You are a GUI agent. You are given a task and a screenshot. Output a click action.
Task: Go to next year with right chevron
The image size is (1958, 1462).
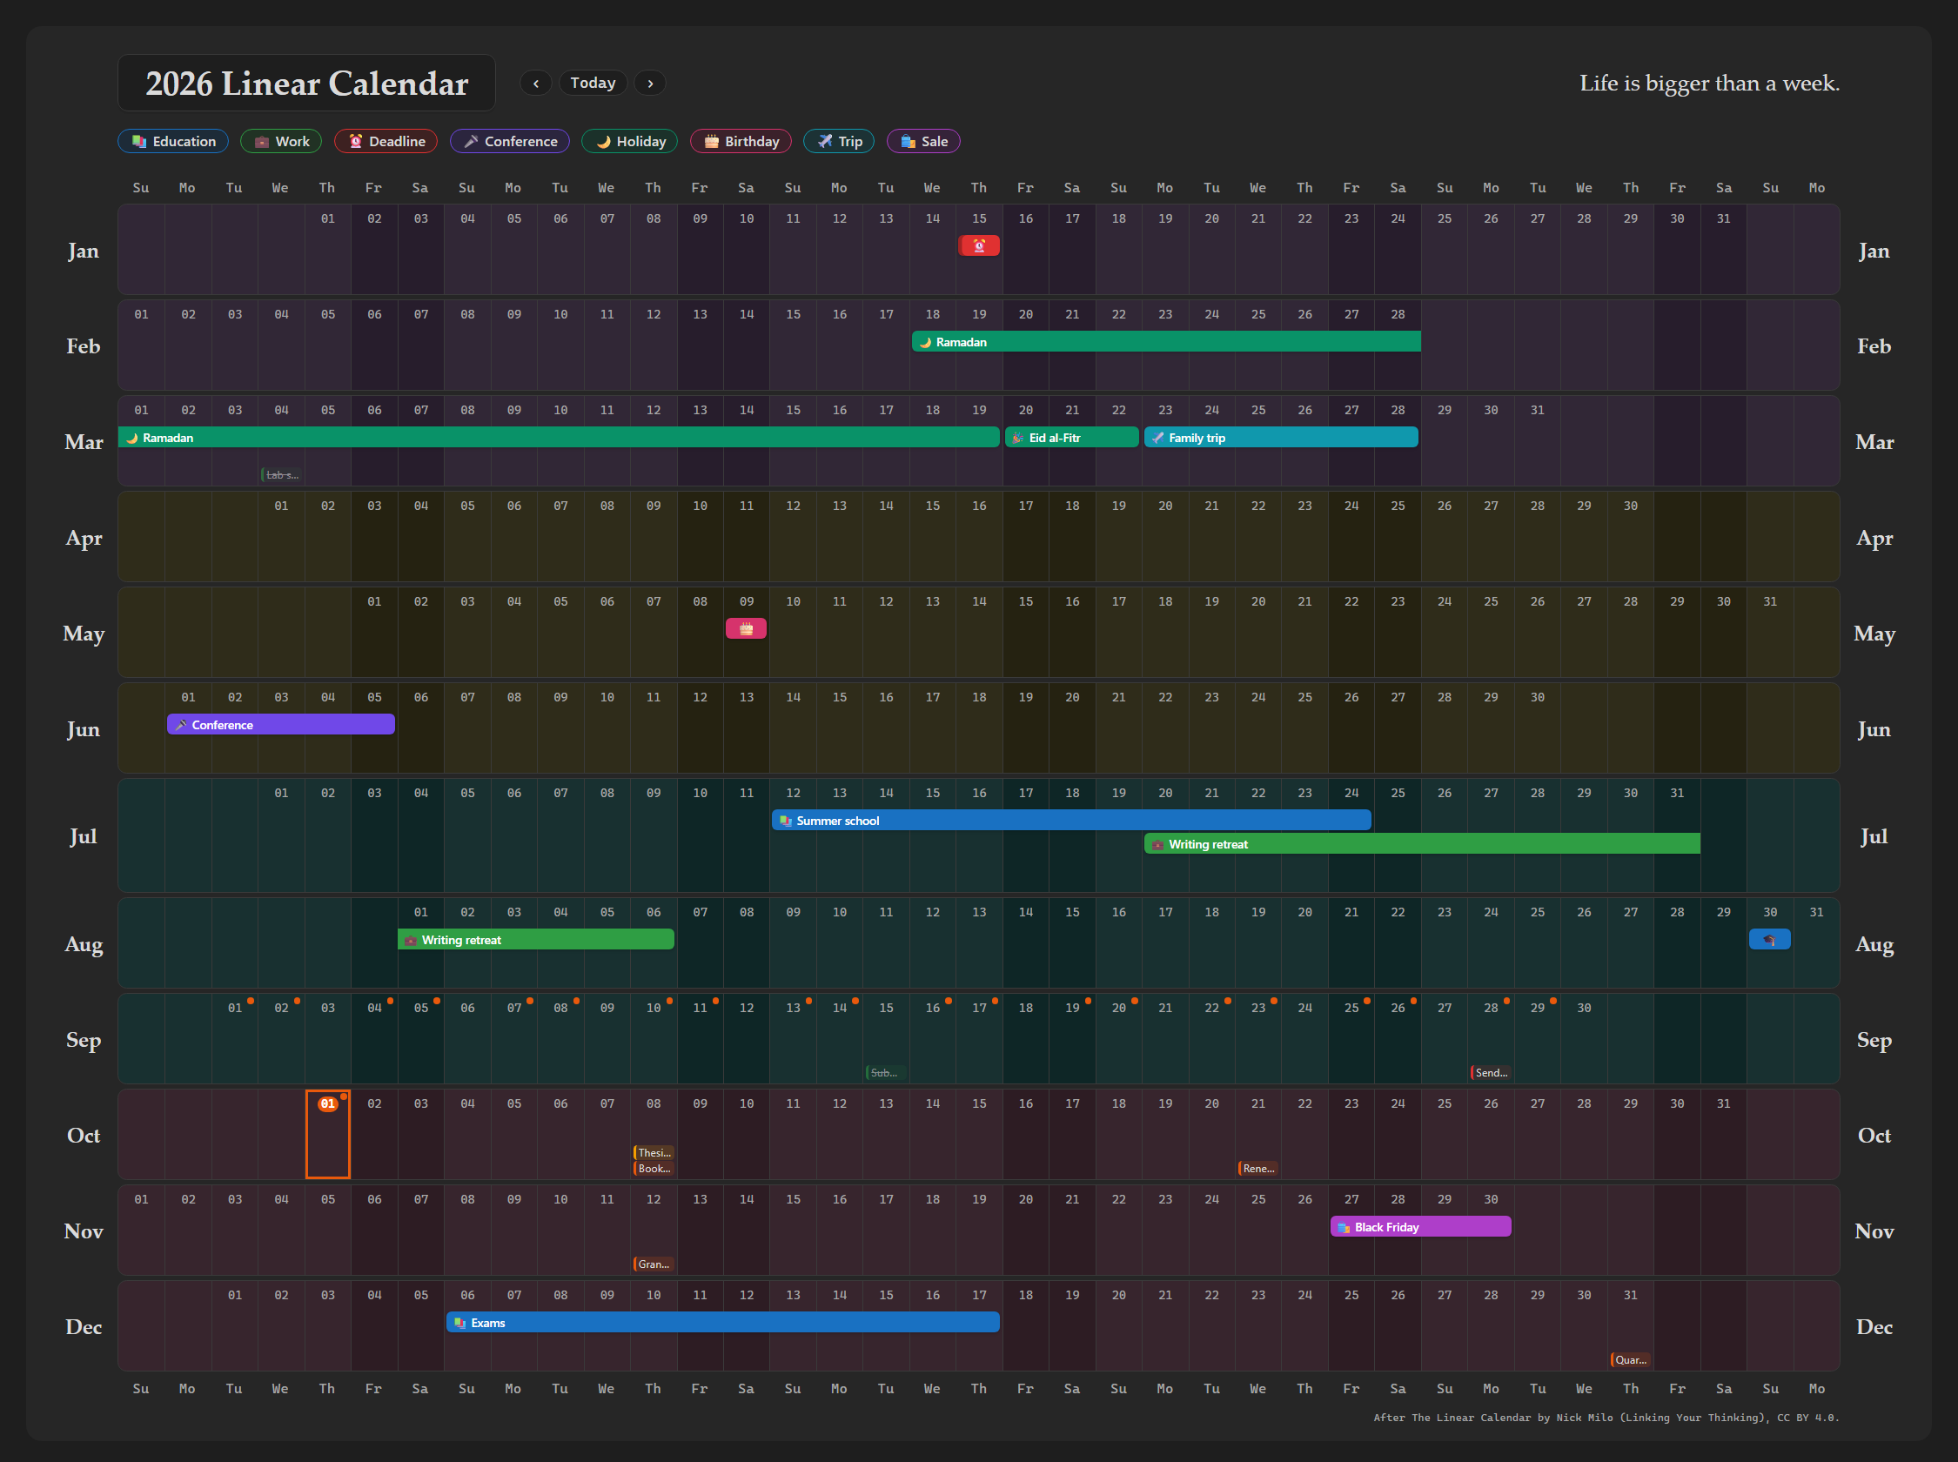[x=650, y=84]
